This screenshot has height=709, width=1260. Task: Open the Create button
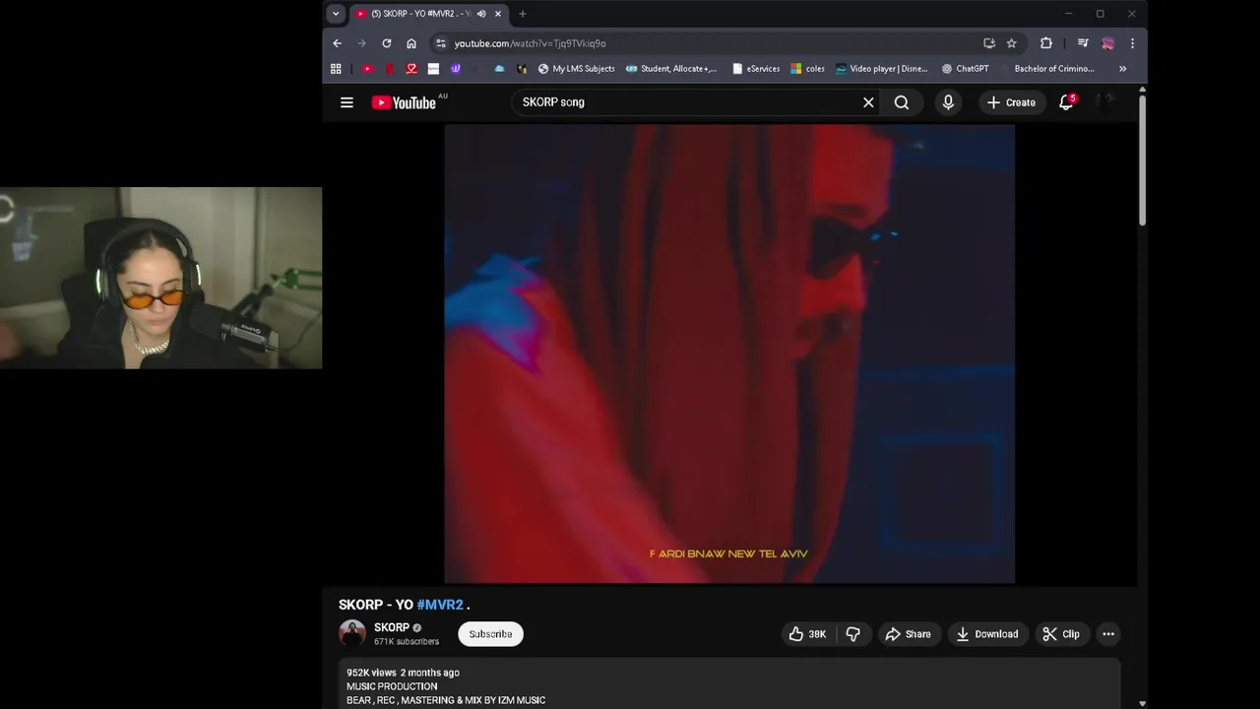pos(1012,102)
